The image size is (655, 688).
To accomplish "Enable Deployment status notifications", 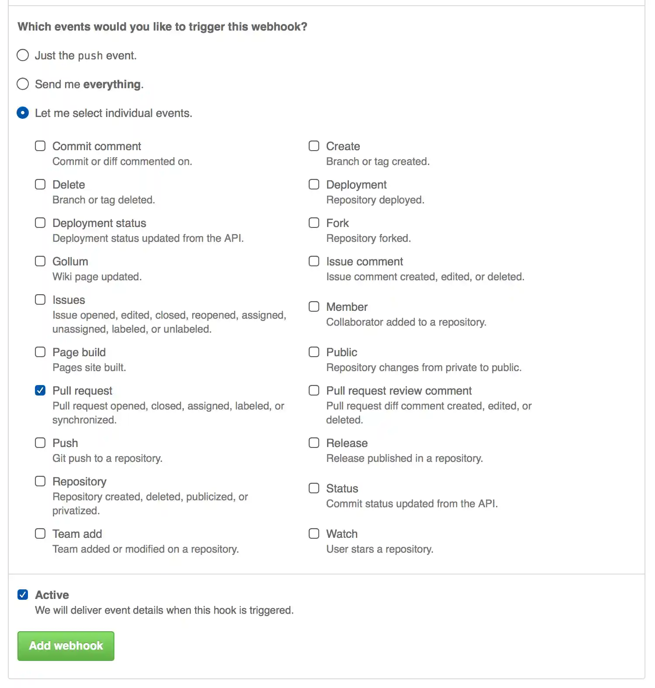I will (x=40, y=223).
